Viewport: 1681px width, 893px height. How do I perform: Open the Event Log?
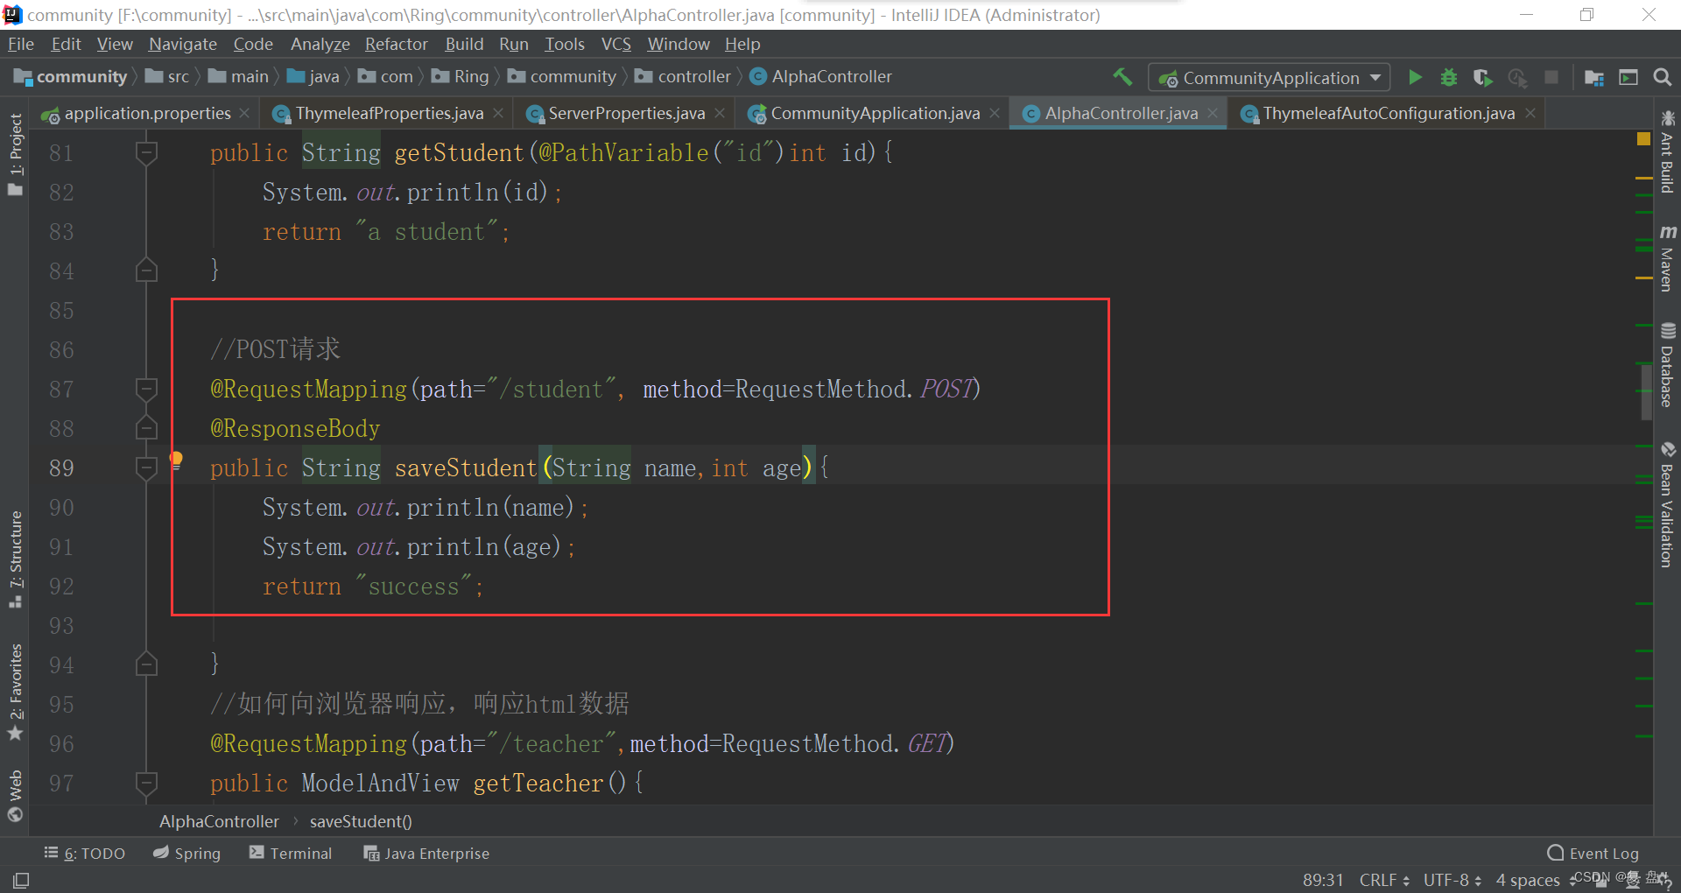pyautogui.click(x=1593, y=853)
